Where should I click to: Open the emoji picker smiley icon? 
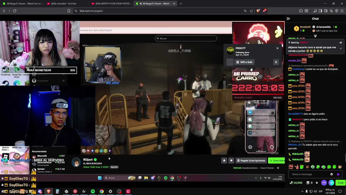click(x=332, y=174)
